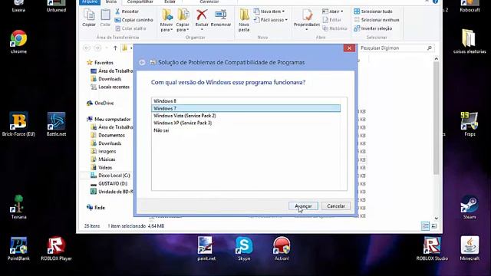The height and width of the screenshot is (276, 491).
Task: Click search magnifier in Pesquisar box
Action: coord(430,48)
